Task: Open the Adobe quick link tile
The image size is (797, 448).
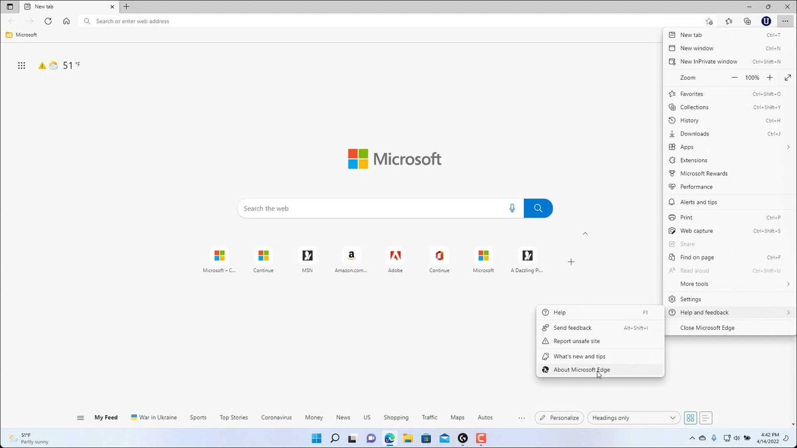Action: click(x=395, y=260)
